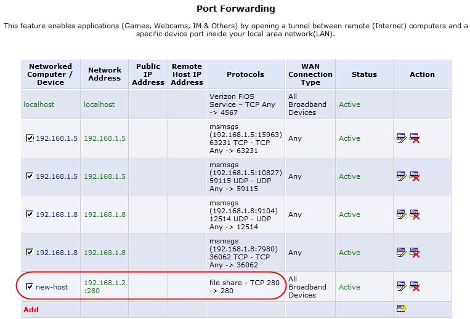Viewport: 470px width, 319px height.
Task: Click green 192.168.1.5 address in 63231 row
Action: [105, 138]
